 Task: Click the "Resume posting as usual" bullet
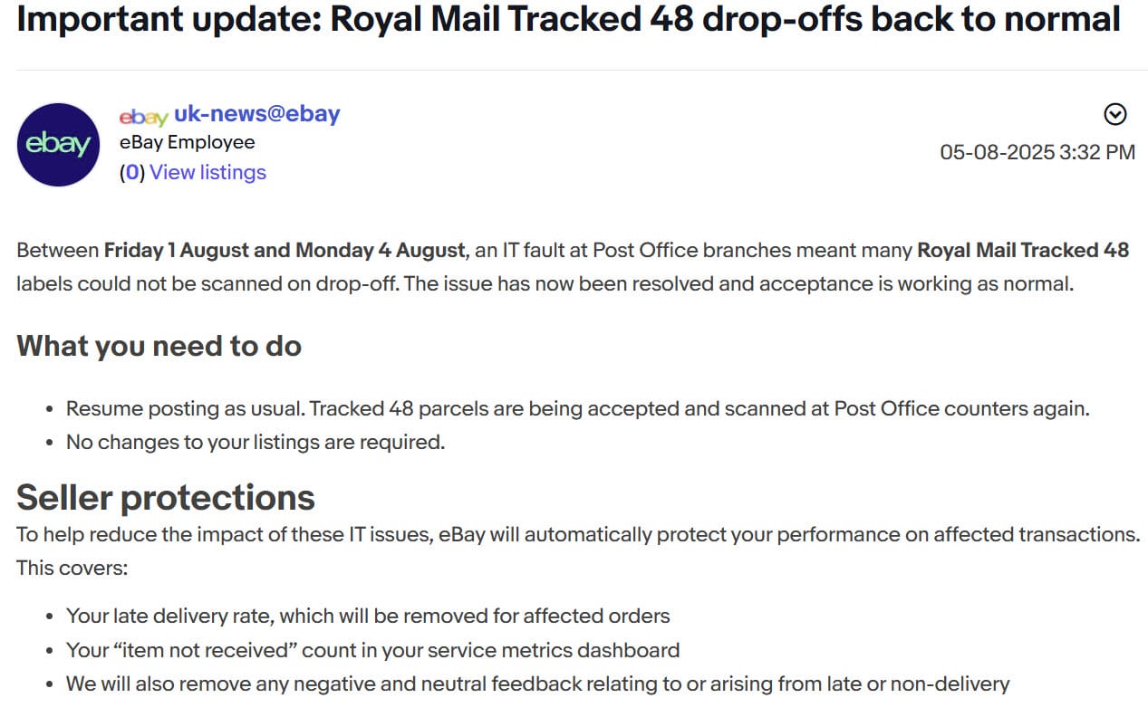point(576,408)
